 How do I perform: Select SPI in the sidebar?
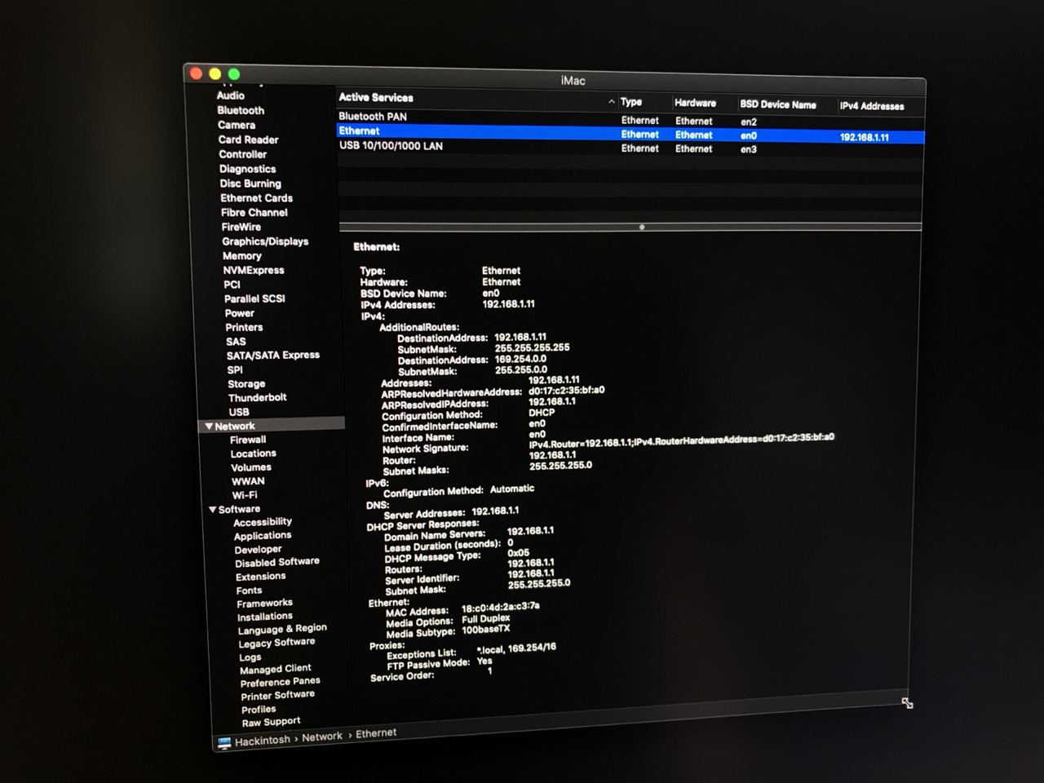click(235, 369)
